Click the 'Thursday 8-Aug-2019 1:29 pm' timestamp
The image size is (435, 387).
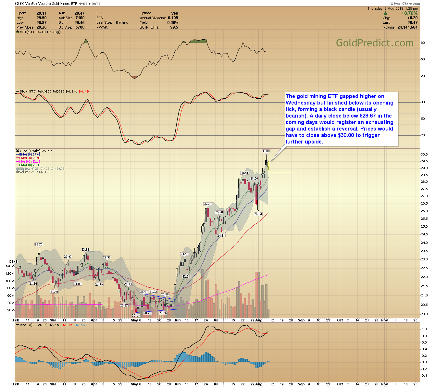pyautogui.click(x=392, y=9)
